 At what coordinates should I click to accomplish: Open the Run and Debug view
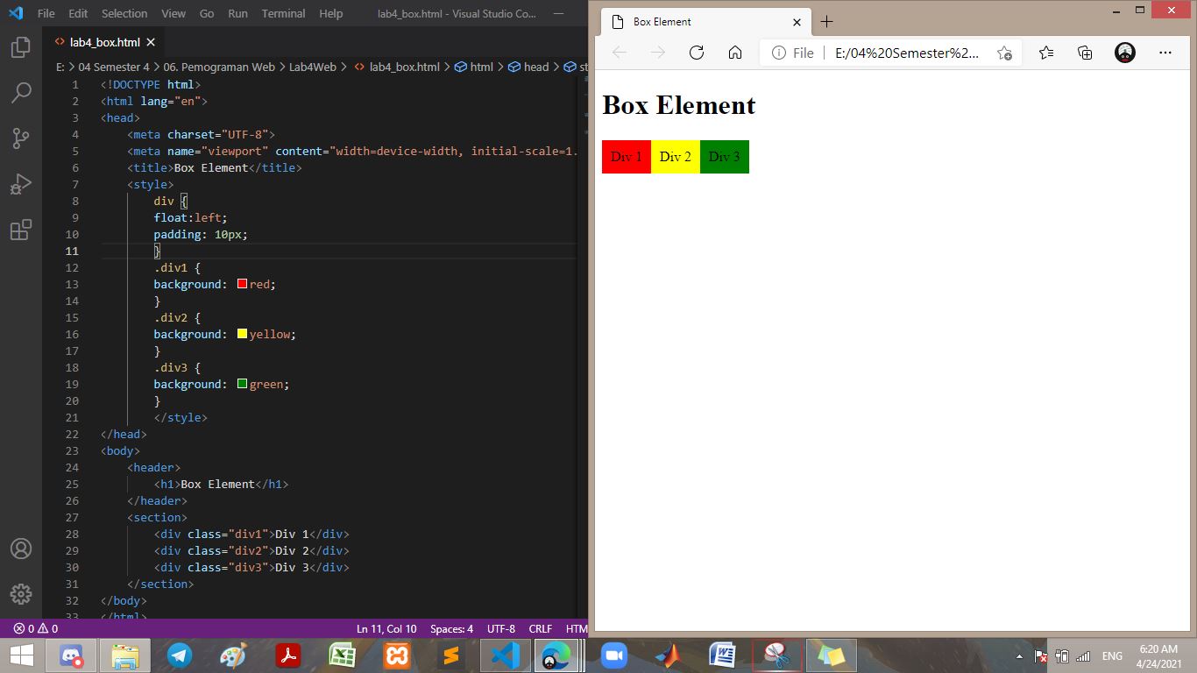pyautogui.click(x=21, y=183)
